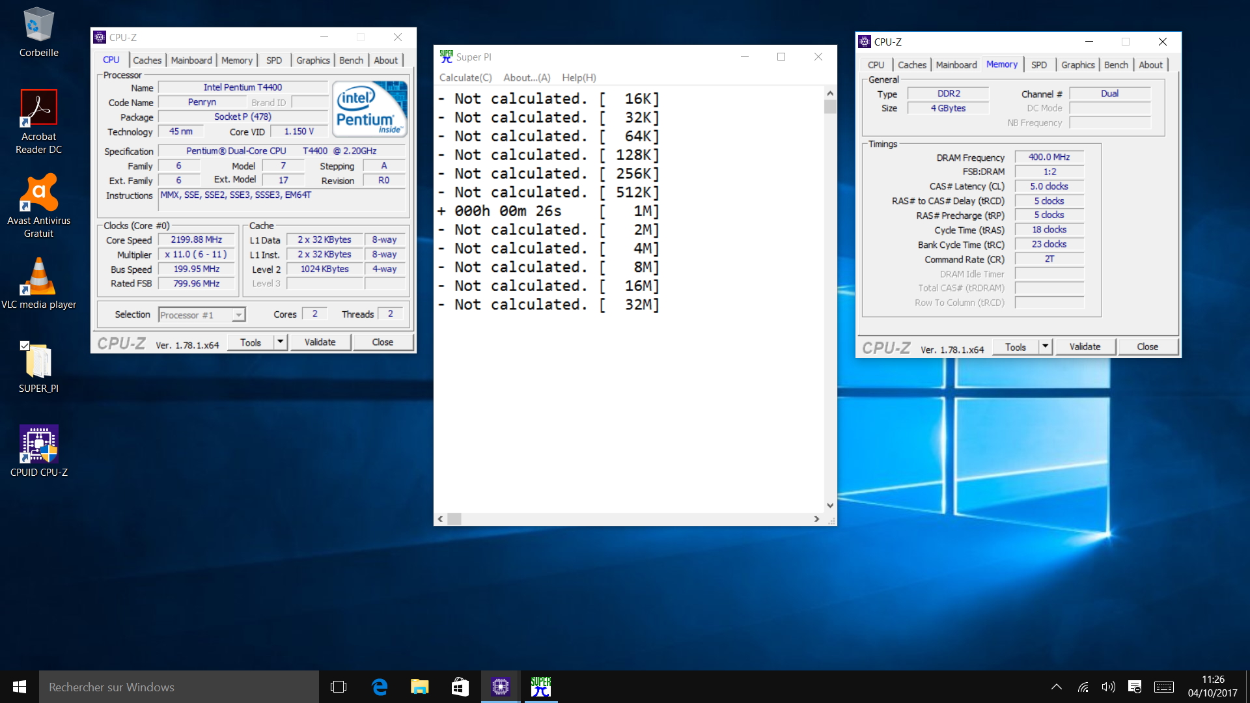1250x703 pixels.
Task: Click Validate button in left CPU-Z
Action: coord(320,342)
